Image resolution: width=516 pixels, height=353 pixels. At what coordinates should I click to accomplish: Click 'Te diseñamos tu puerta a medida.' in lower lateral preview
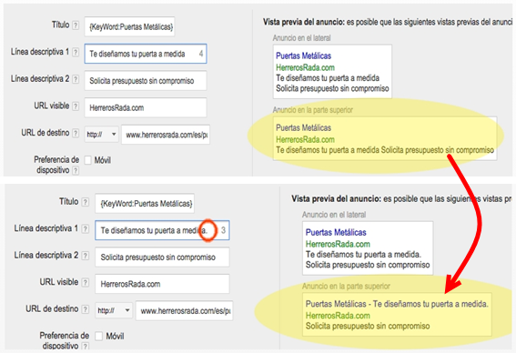click(363, 255)
